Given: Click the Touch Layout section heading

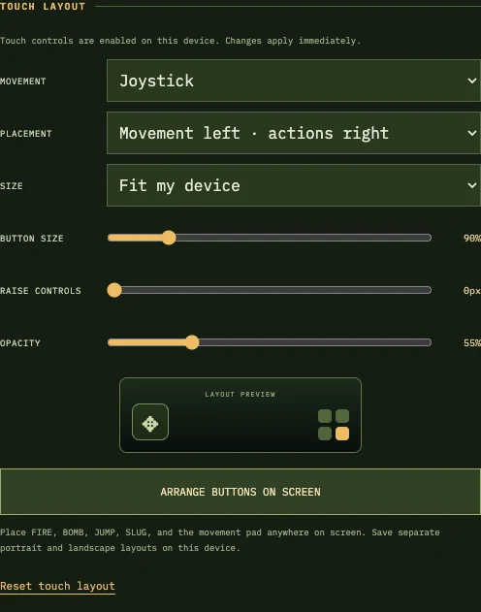Looking at the screenshot, I should pos(43,6).
